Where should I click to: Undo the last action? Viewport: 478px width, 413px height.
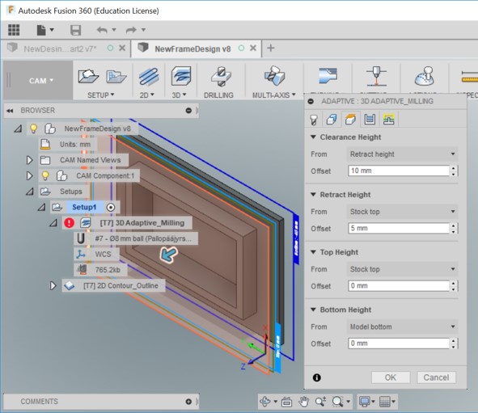(x=102, y=30)
